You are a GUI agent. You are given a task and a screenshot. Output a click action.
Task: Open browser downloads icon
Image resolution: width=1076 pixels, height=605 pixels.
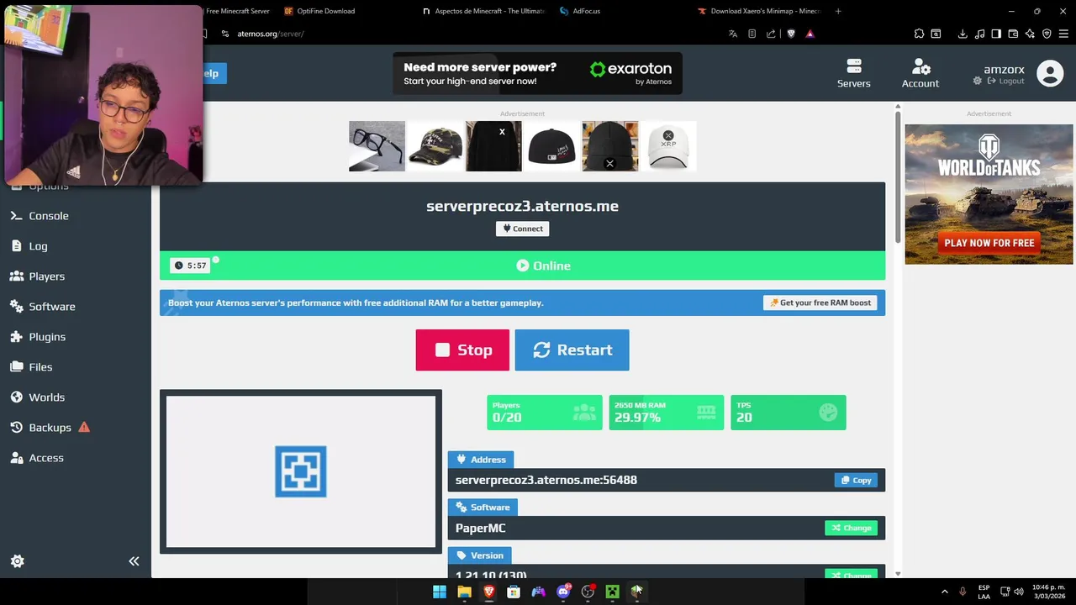pyautogui.click(x=963, y=34)
